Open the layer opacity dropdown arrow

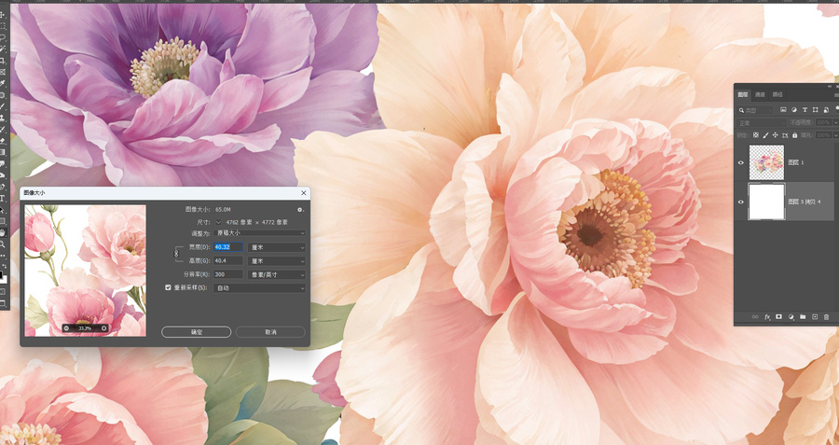pyautogui.click(x=835, y=122)
